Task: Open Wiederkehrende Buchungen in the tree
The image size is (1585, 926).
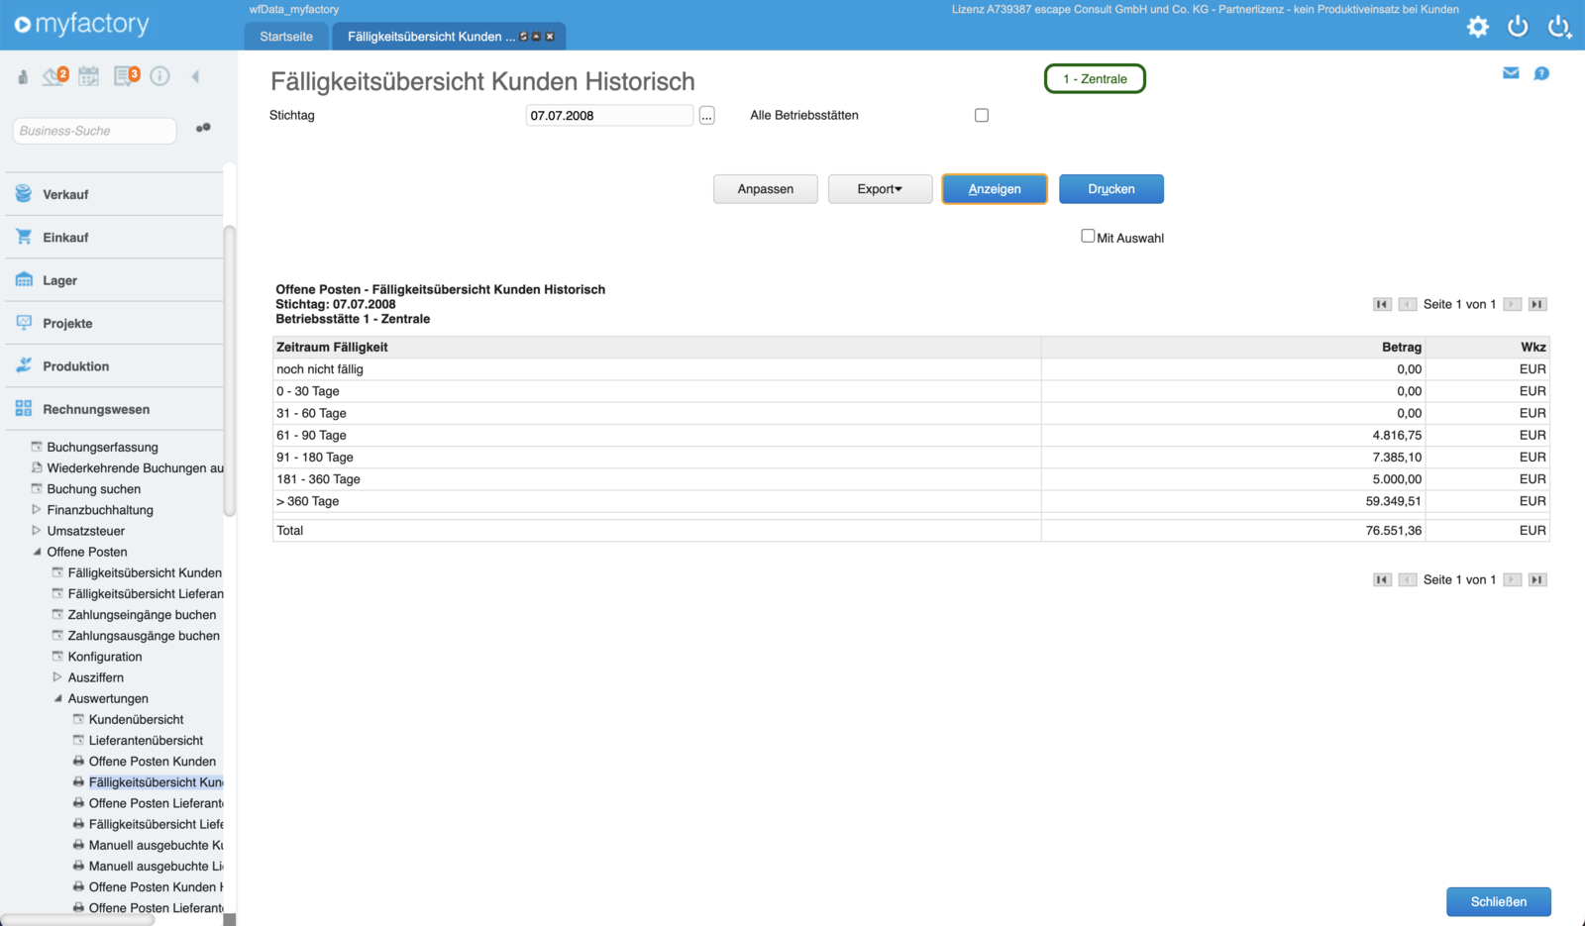Action: (135, 467)
